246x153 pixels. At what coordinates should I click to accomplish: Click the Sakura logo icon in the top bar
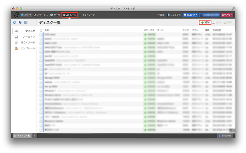(x=16, y=15)
